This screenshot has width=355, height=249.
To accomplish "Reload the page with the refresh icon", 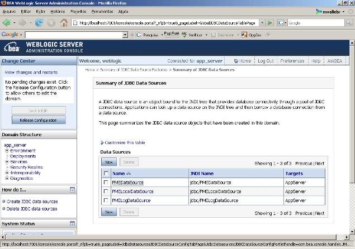I will [x=39, y=23].
